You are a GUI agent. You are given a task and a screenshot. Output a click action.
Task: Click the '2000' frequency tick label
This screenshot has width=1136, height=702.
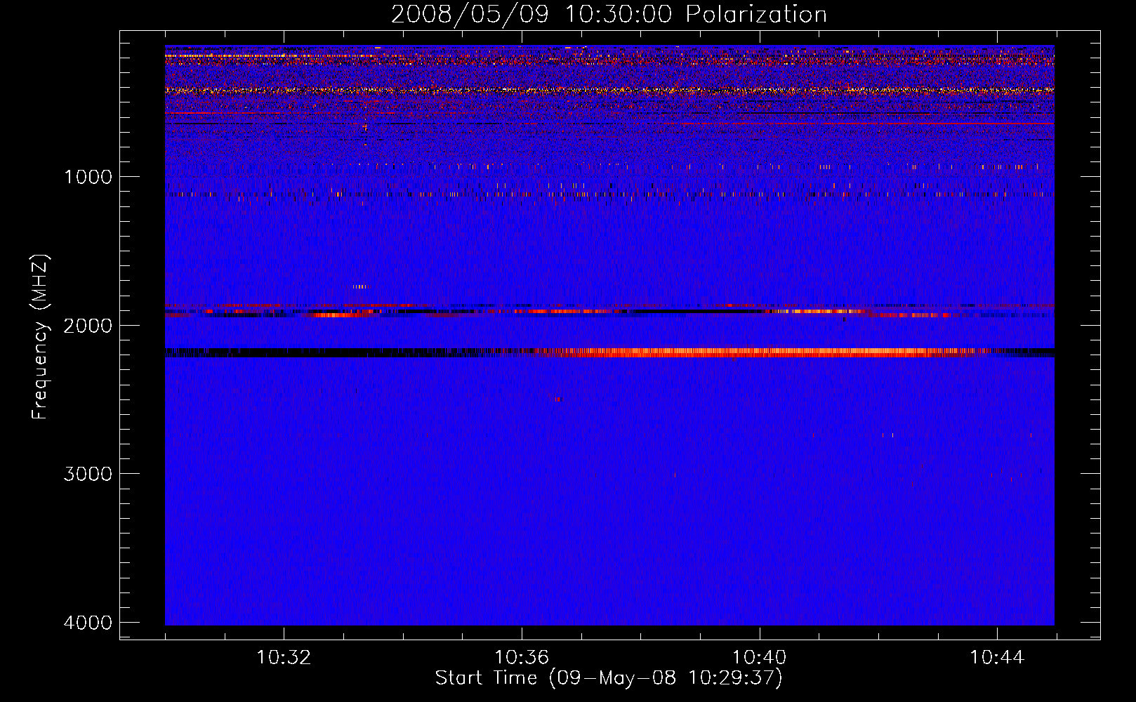coord(88,325)
